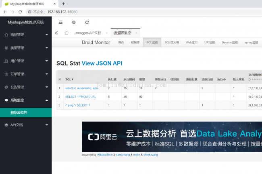The height and width of the screenshot is (174, 262).
Task: Expand the 用户管理 sidebar menu
Action: (26, 61)
